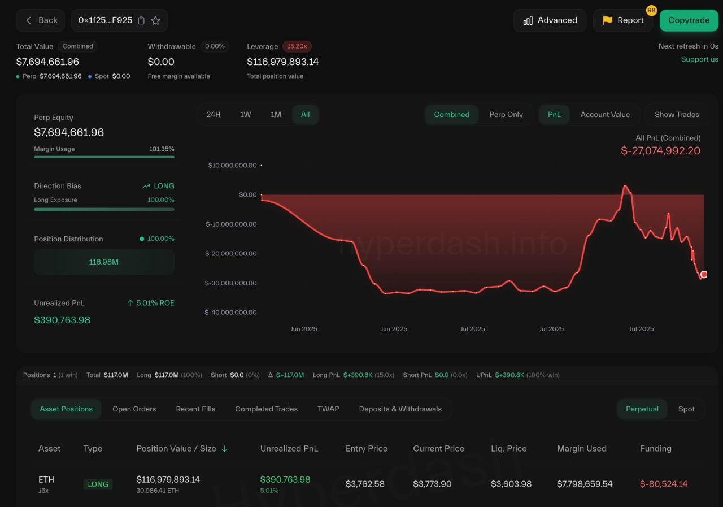Switch chart to Perp Only mode
This screenshot has height=507, width=723.
[x=506, y=114]
